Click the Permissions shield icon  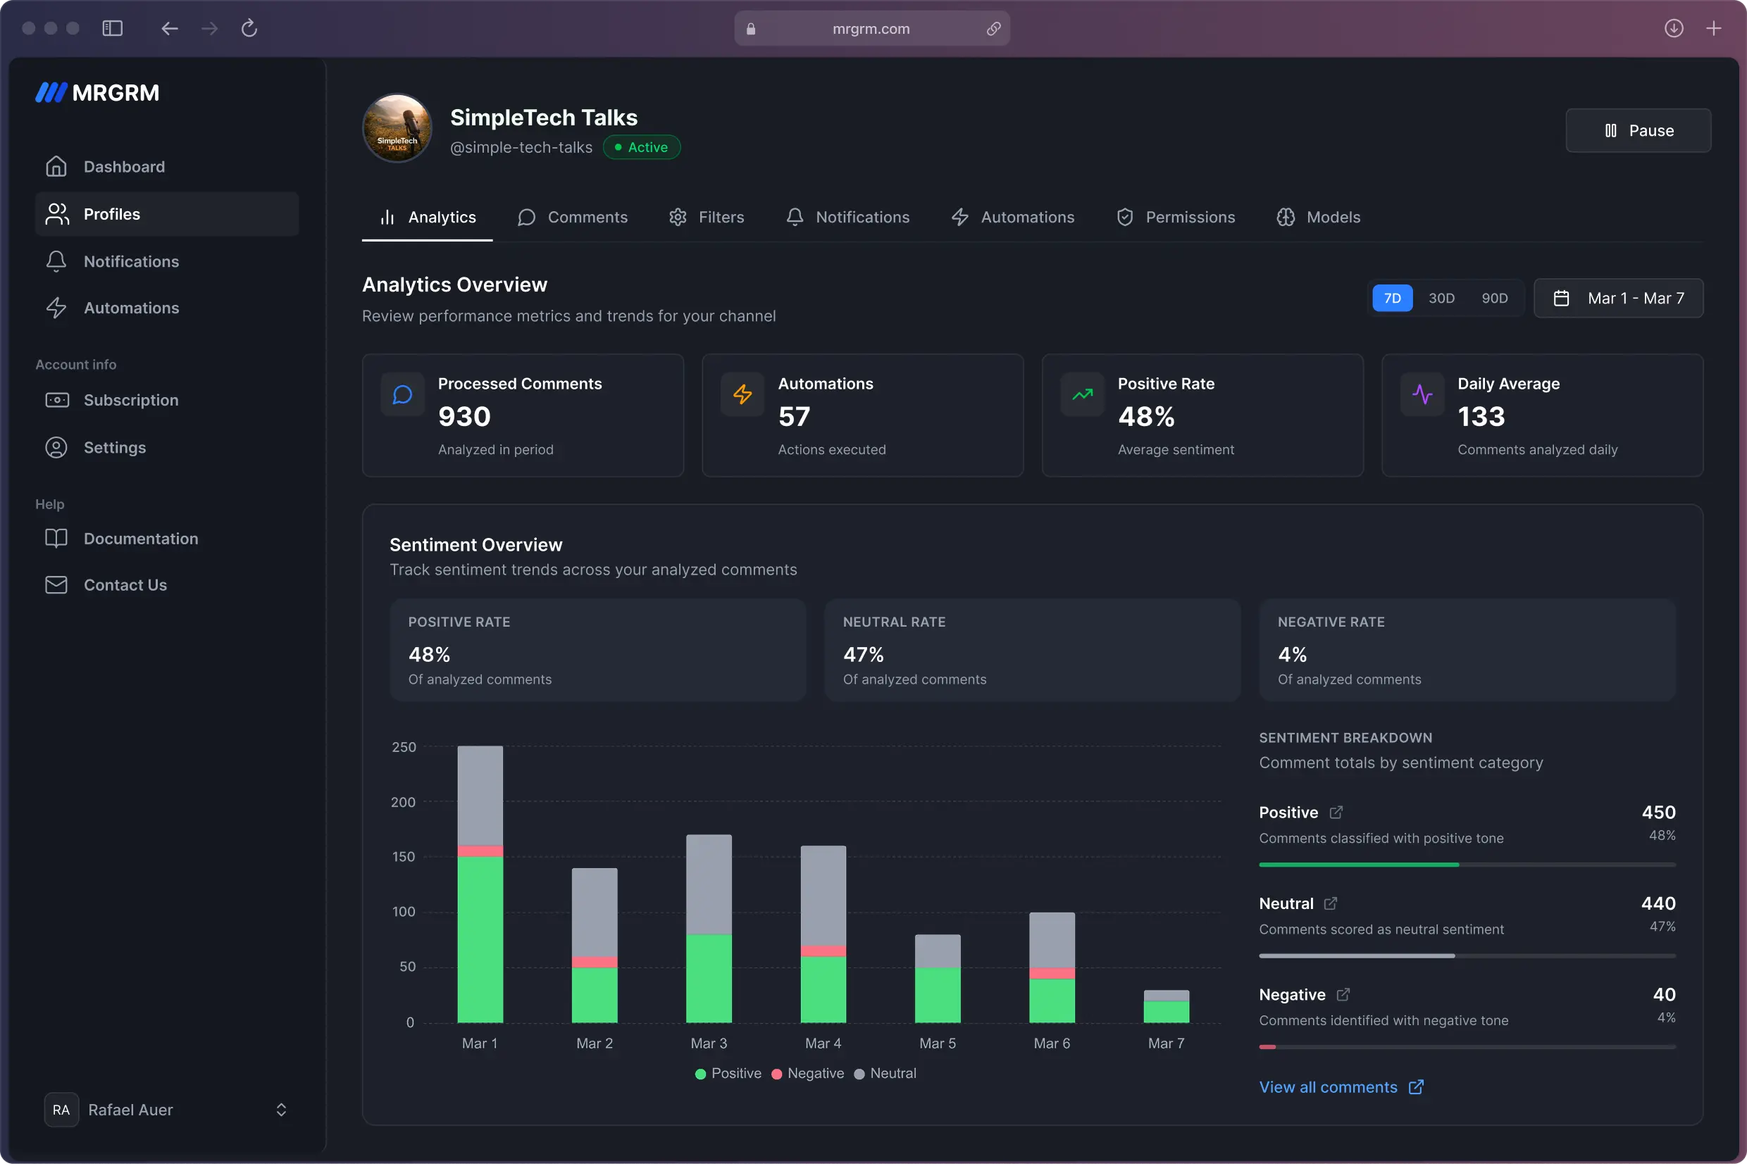(x=1125, y=216)
